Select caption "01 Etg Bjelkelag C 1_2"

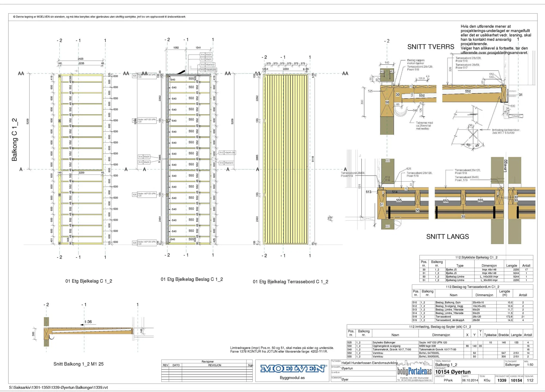pos(89,281)
